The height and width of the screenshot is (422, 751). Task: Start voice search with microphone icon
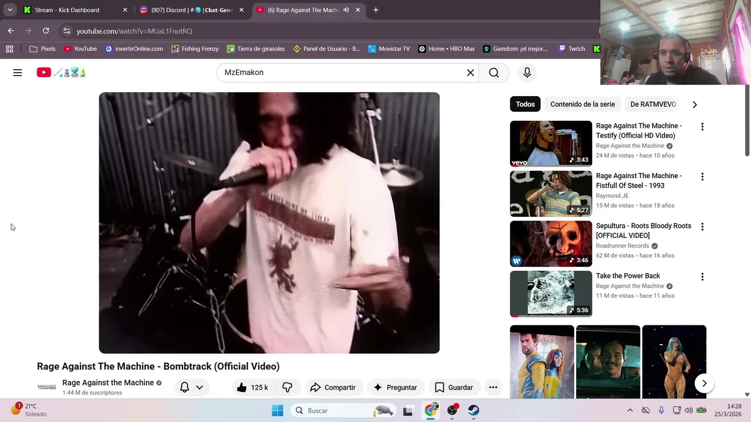pos(527,73)
